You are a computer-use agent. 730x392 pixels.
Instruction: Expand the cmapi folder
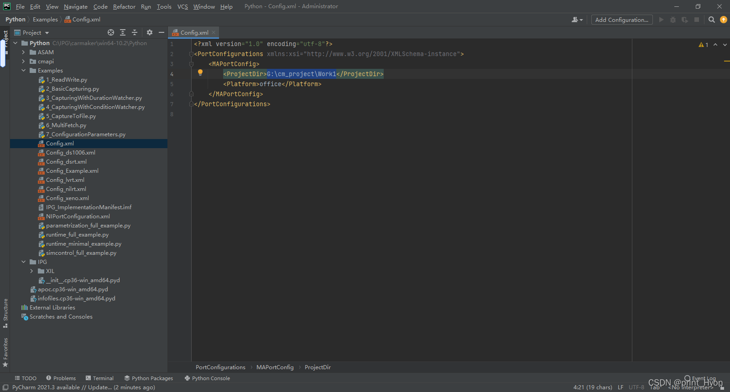point(24,61)
